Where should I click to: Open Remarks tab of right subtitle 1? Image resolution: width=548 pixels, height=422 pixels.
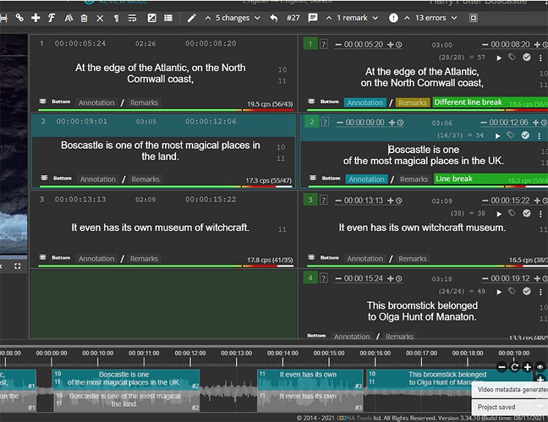click(x=412, y=103)
